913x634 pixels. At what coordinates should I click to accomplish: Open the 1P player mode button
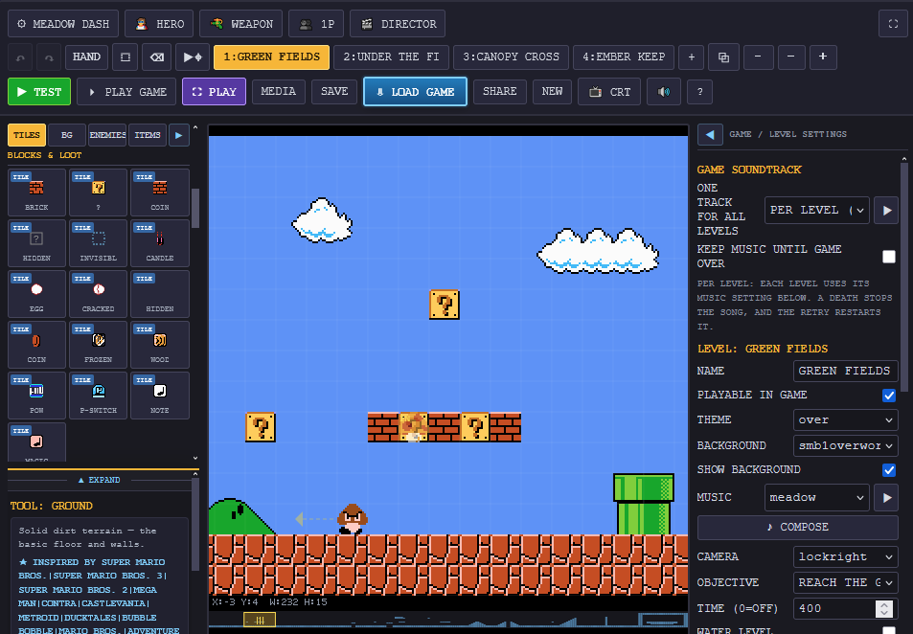click(x=316, y=24)
